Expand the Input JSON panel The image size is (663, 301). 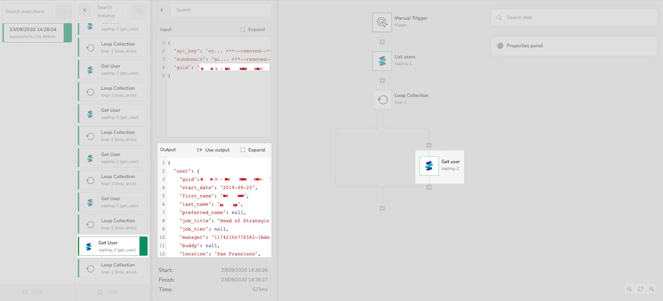pyautogui.click(x=253, y=29)
